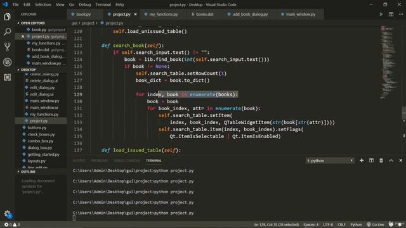
Task: Click the Visual Studio Code logo icon
Action: (5, 4)
